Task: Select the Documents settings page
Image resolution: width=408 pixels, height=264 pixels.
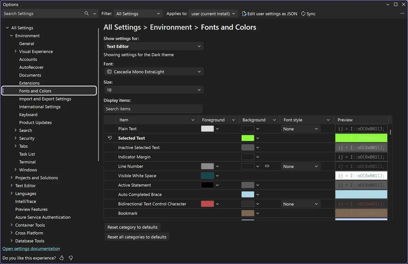Action: coord(30,75)
